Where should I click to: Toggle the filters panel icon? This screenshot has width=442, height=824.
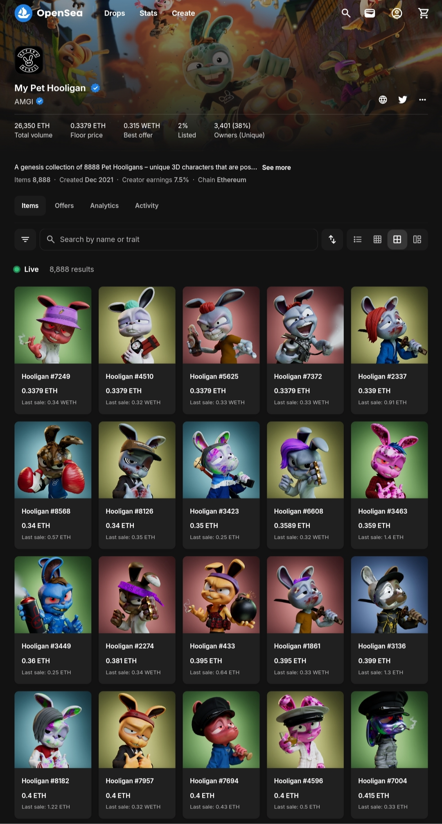pos(25,239)
